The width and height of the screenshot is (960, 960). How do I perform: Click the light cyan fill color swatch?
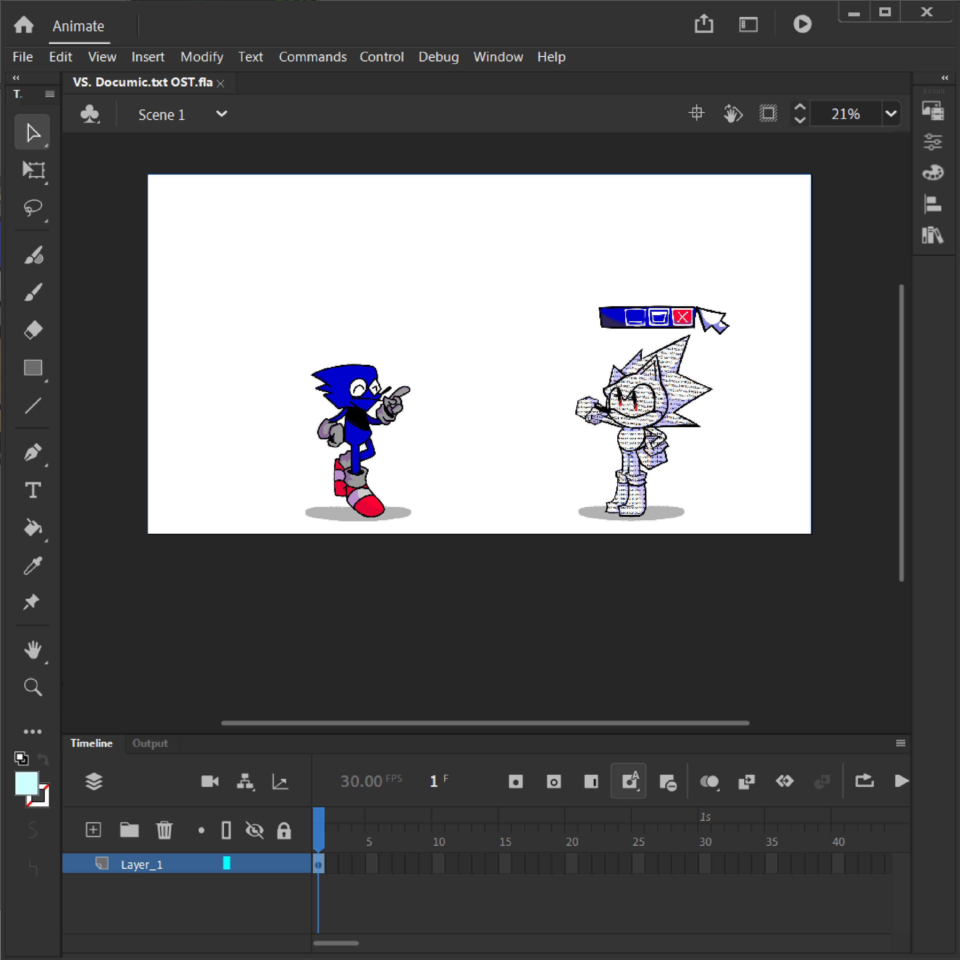click(x=26, y=783)
